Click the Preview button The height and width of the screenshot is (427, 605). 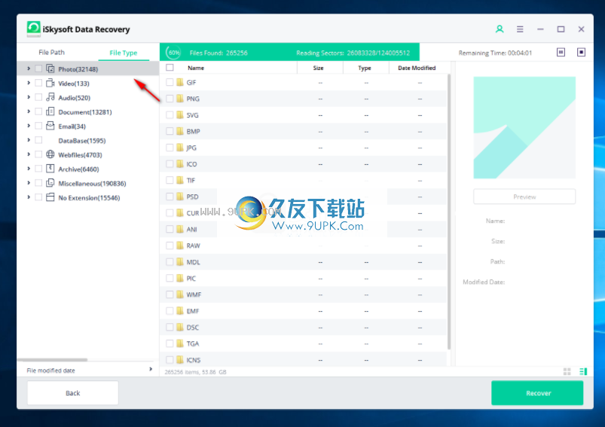524,197
